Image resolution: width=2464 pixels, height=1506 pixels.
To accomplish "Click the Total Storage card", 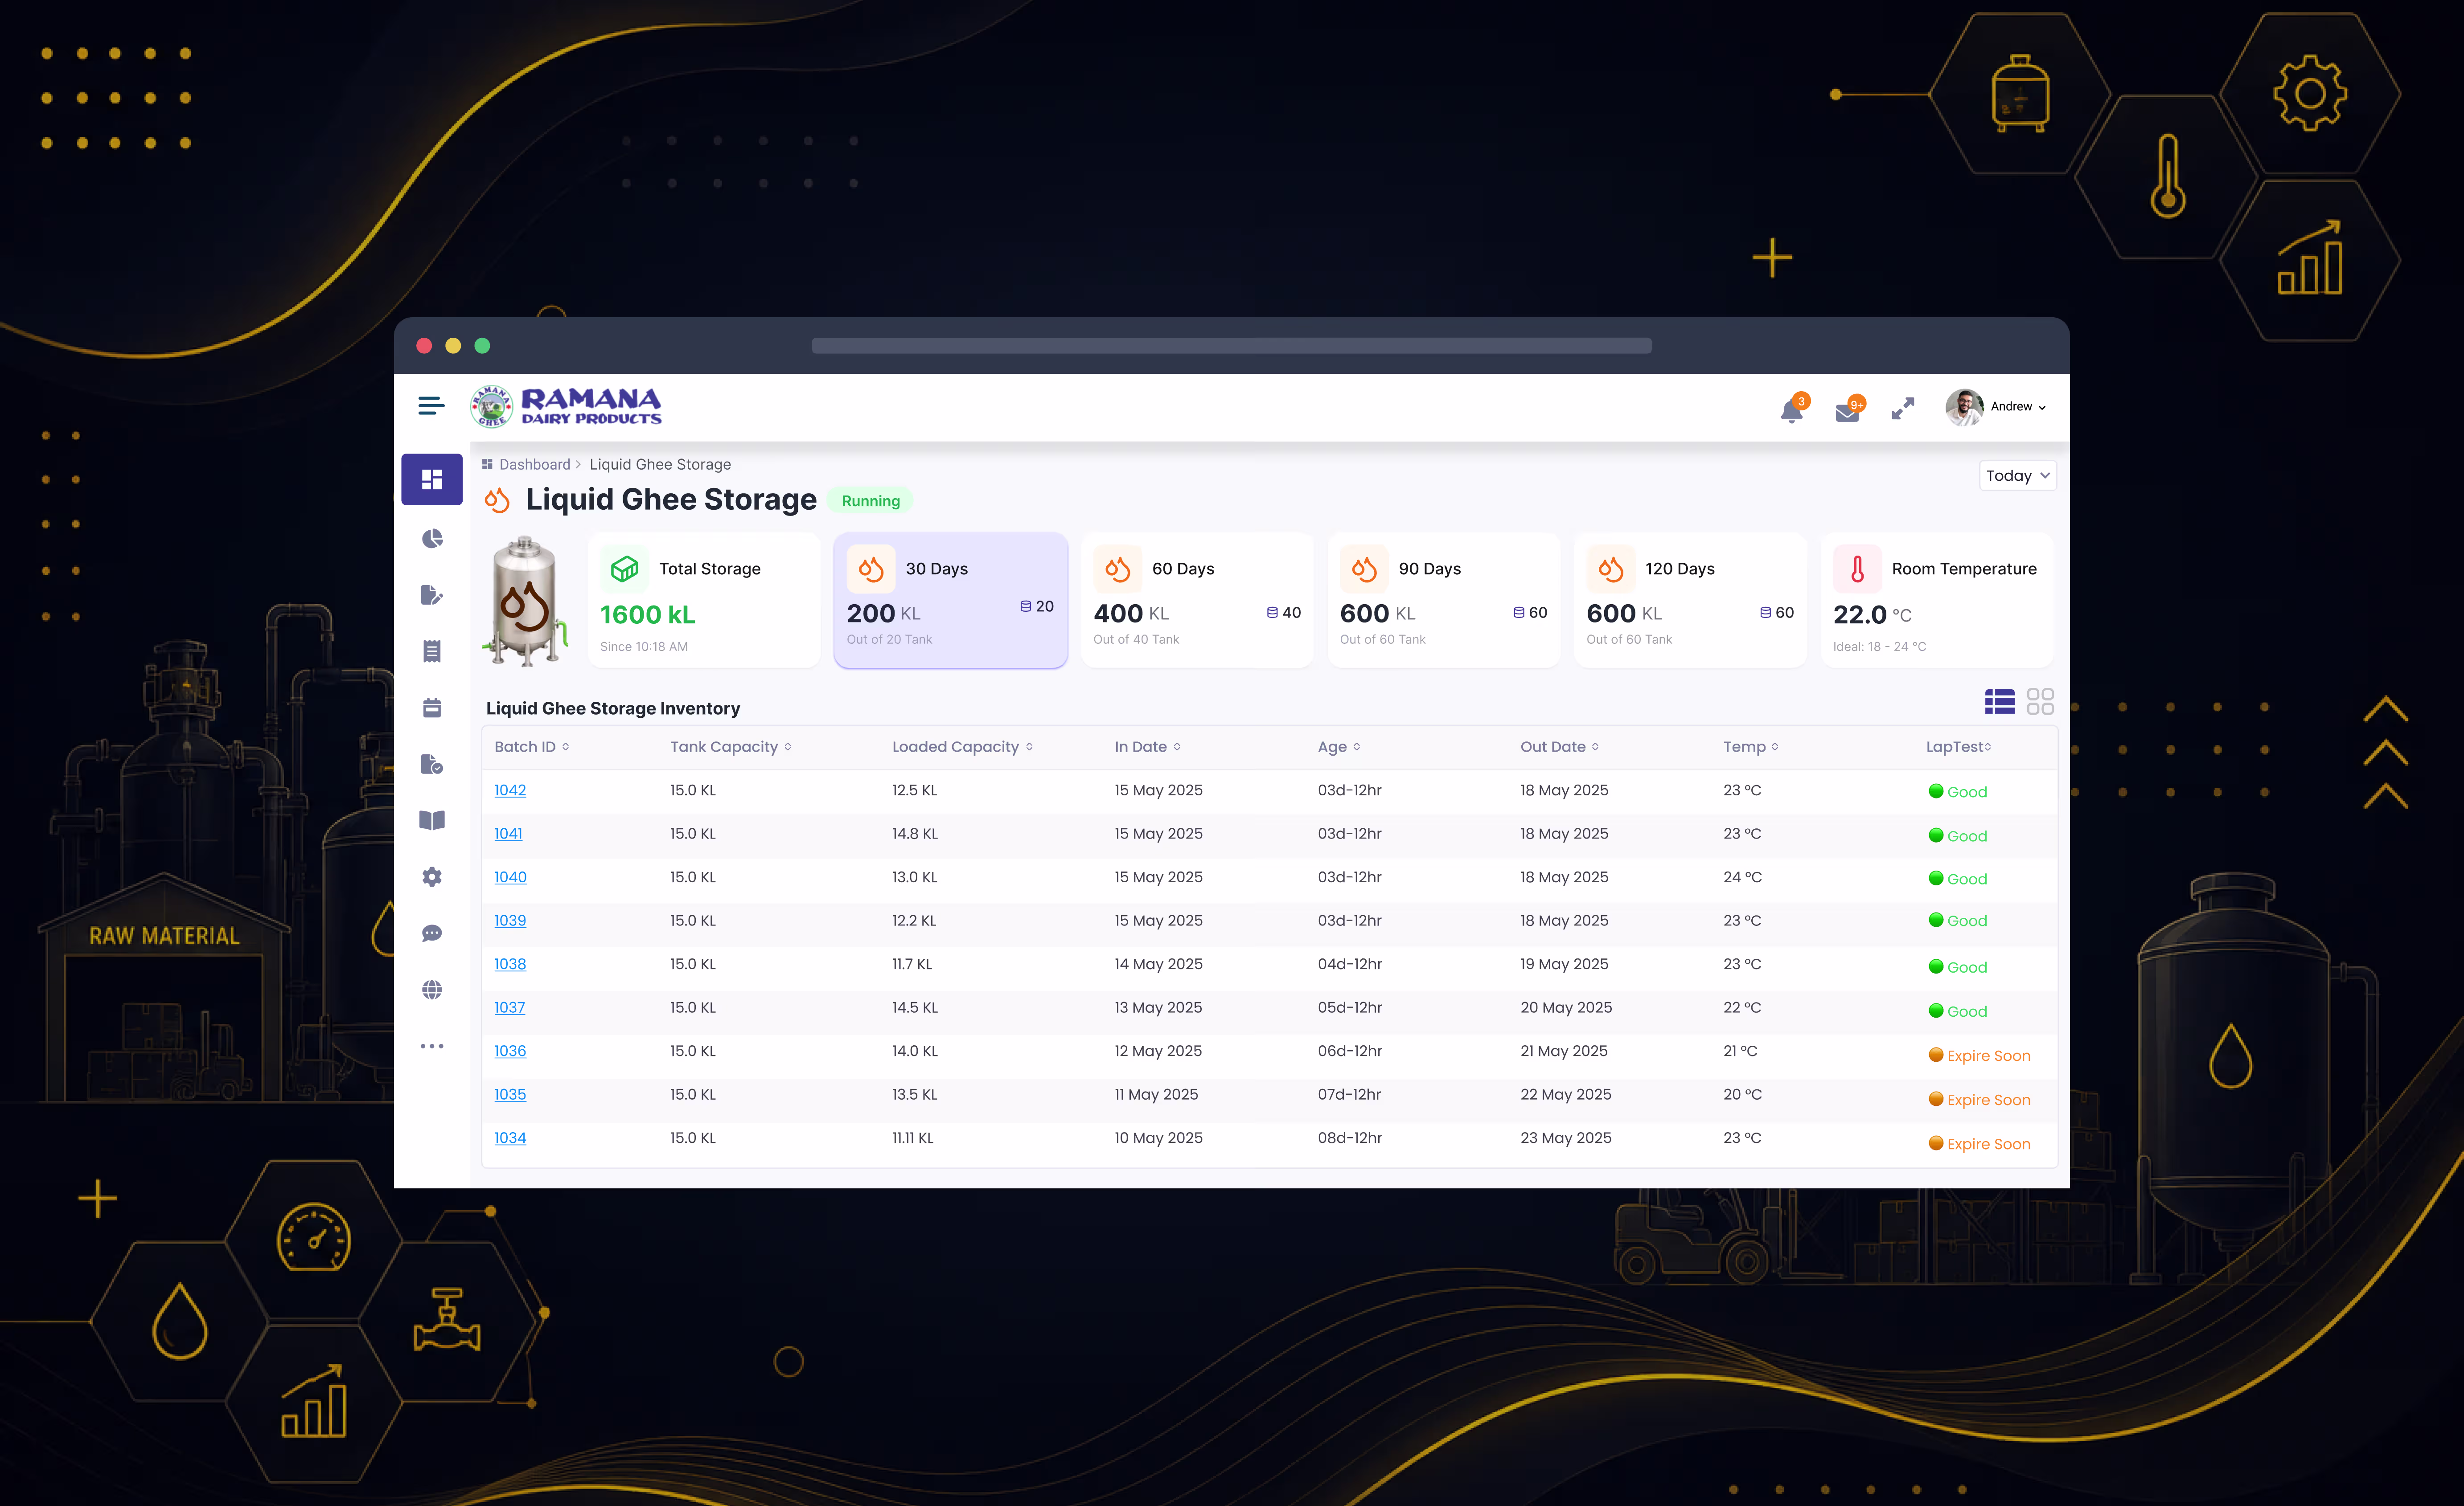I will pyautogui.click(x=704, y=600).
